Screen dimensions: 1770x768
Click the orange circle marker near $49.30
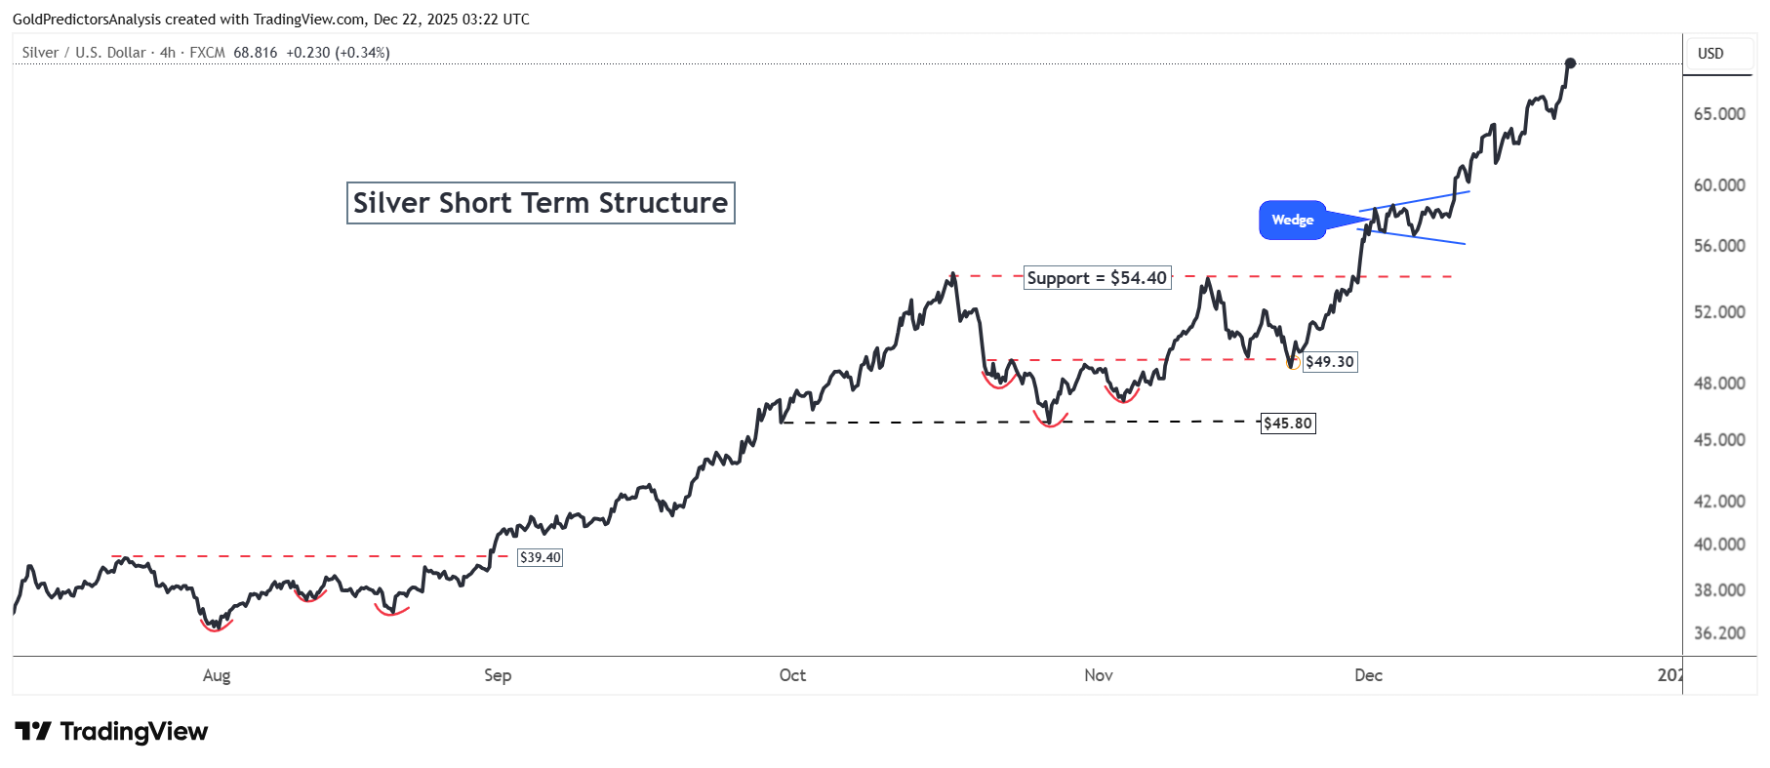pos(1293,364)
